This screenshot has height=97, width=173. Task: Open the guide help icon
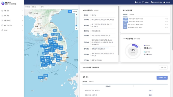[x=136, y=2]
